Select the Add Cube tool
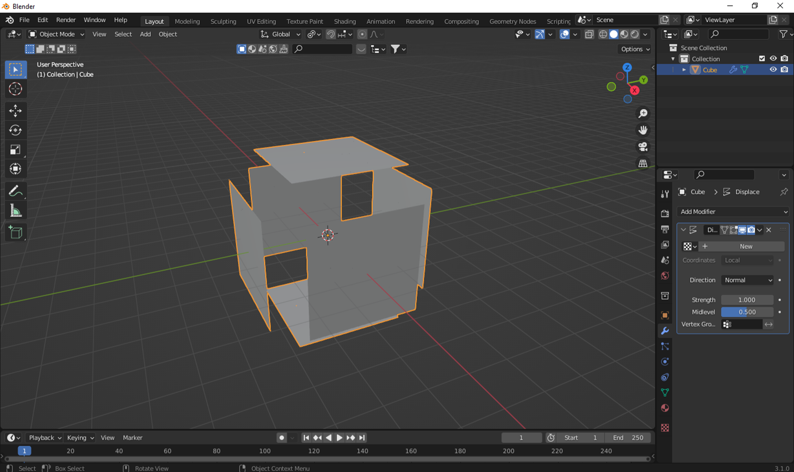Image resolution: width=794 pixels, height=472 pixels. point(15,232)
